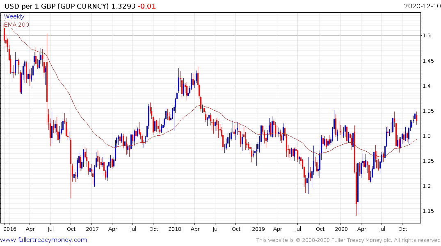Screen dimensions: 441x246
Task: Click the 2017 year label on time axis
Action: point(92,229)
